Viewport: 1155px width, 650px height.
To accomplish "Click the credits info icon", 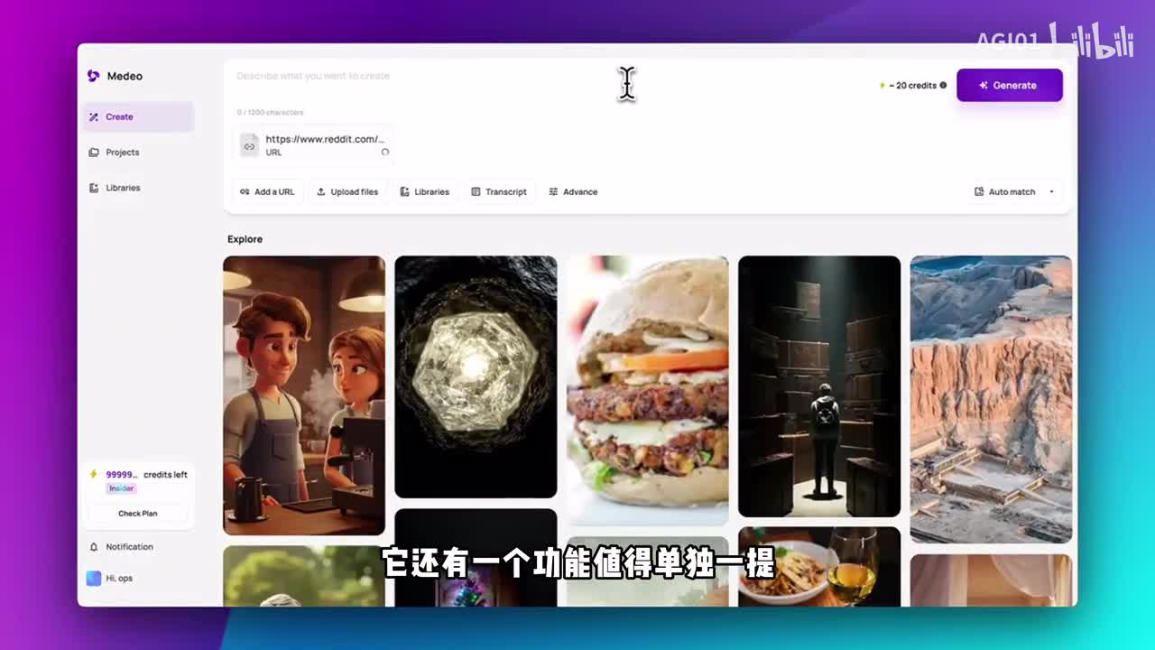I will (943, 85).
